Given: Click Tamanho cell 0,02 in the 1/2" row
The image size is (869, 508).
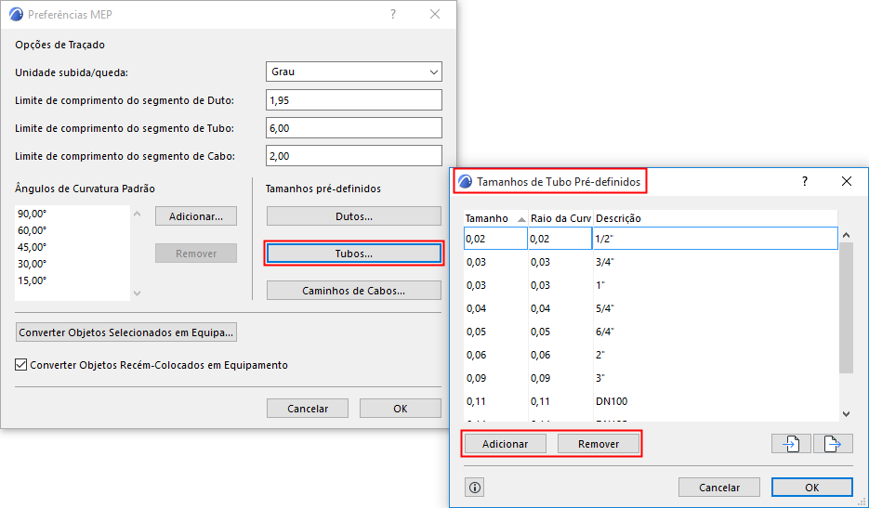Looking at the screenshot, I should [495, 239].
